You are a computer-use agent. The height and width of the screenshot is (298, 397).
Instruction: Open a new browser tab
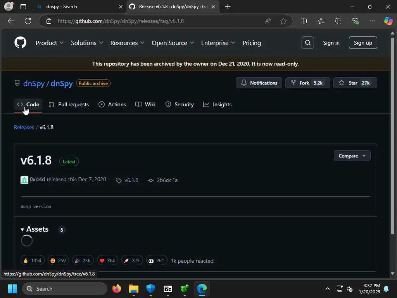pyautogui.click(x=228, y=7)
